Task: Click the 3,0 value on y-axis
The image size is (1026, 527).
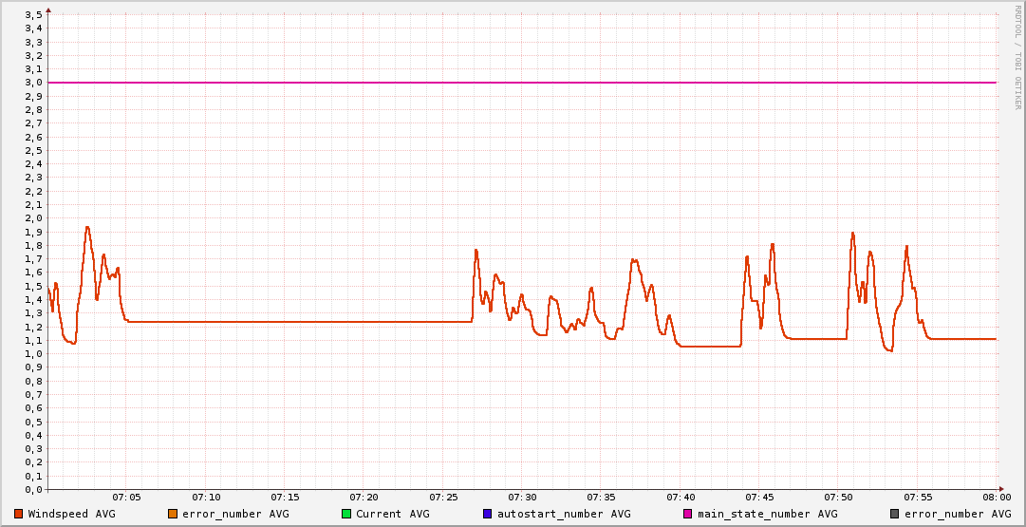Action: [x=33, y=83]
